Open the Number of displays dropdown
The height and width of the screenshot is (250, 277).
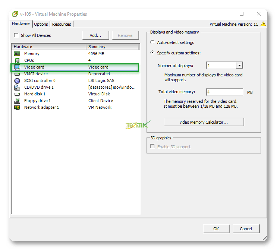pyautogui.click(x=239, y=66)
